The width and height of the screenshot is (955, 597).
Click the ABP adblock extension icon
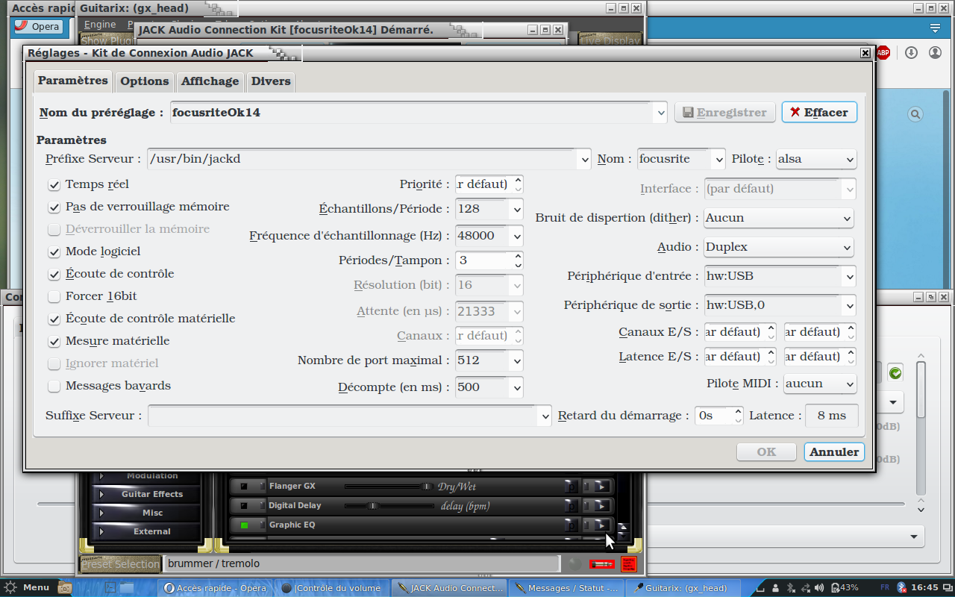point(883,53)
